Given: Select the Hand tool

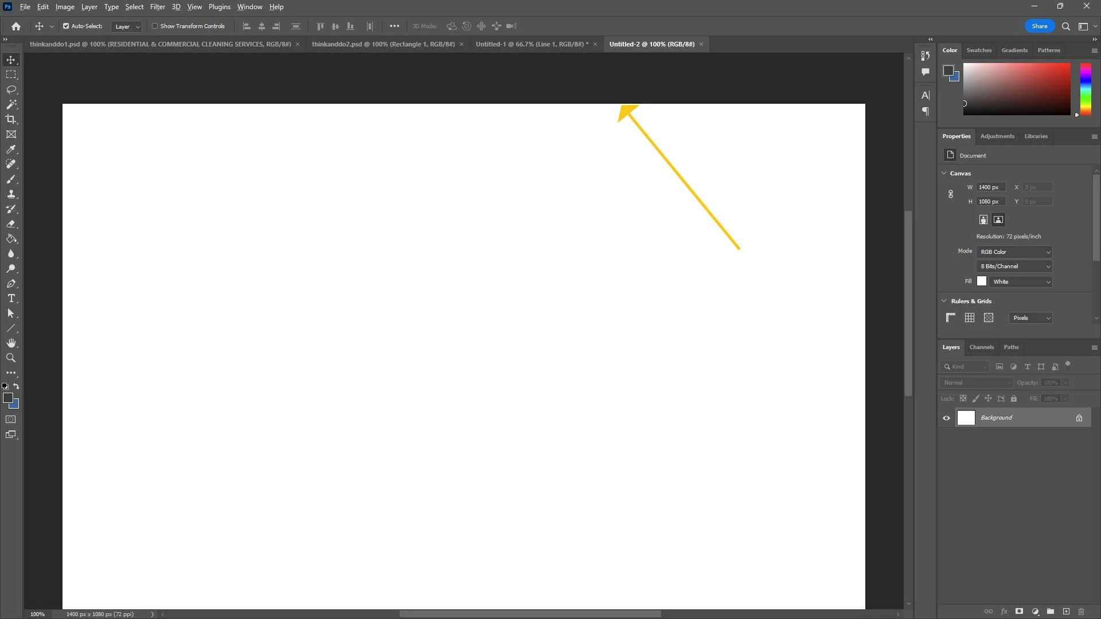Looking at the screenshot, I should pos(11,343).
